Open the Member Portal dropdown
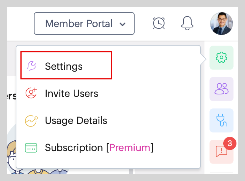 (84, 24)
